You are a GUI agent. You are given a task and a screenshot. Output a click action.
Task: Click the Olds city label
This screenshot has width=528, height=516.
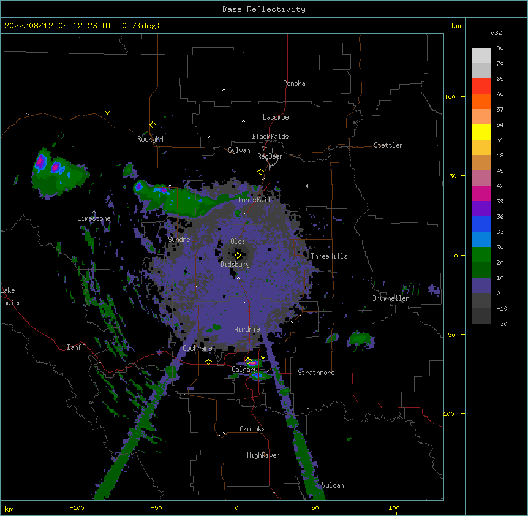238,241
